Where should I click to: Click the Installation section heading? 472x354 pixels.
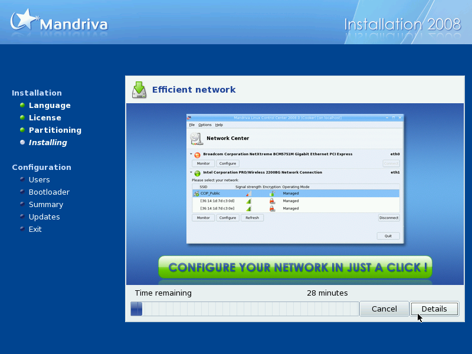click(37, 93)
